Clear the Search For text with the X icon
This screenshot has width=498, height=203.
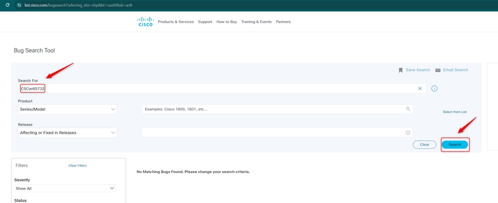[x=420, y=89]
